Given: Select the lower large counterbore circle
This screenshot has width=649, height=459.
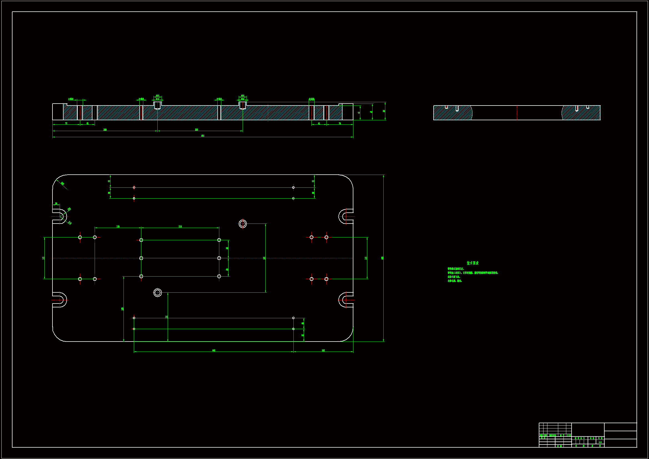Looking at the screenshot, I should click(157, 292).
